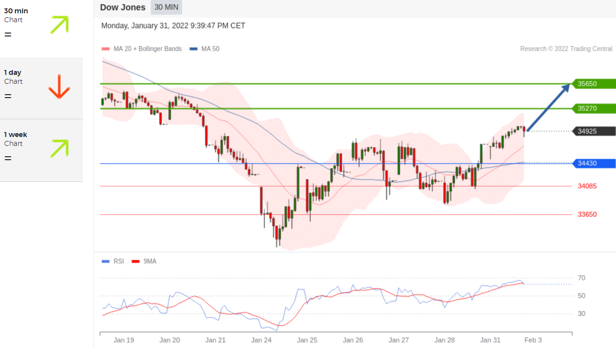The width and height of the screenshot is (616, 347).
Task: Click the chart date and time stamp
Action: (x=173, y=26)
